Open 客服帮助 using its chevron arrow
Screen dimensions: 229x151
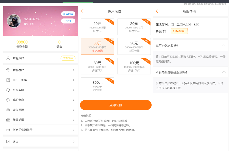(74, 90)
